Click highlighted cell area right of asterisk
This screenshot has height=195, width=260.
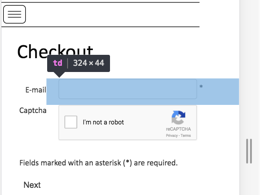coord(220,92)
